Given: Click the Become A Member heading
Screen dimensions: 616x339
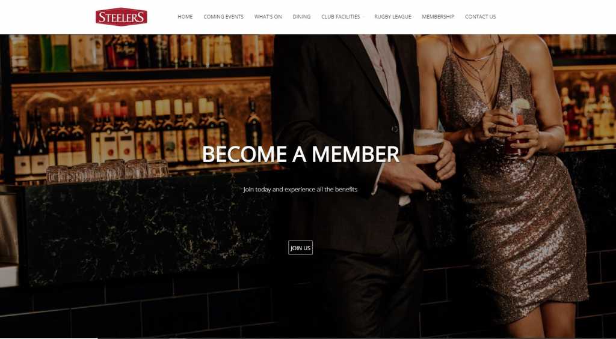Looking at the screenshot, I should click(301, 154).
